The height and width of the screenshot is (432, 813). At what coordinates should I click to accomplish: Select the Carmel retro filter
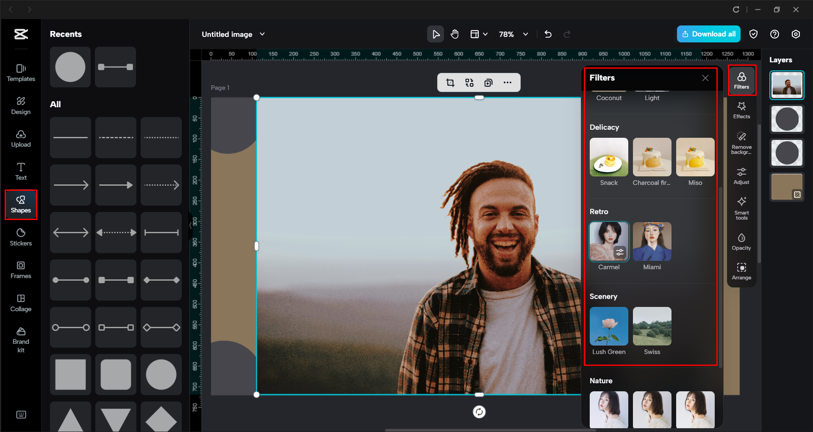tap(608, 241)
